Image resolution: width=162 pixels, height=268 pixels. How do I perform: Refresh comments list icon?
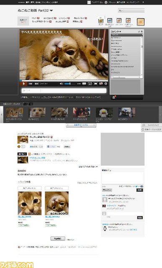[139, 32]
